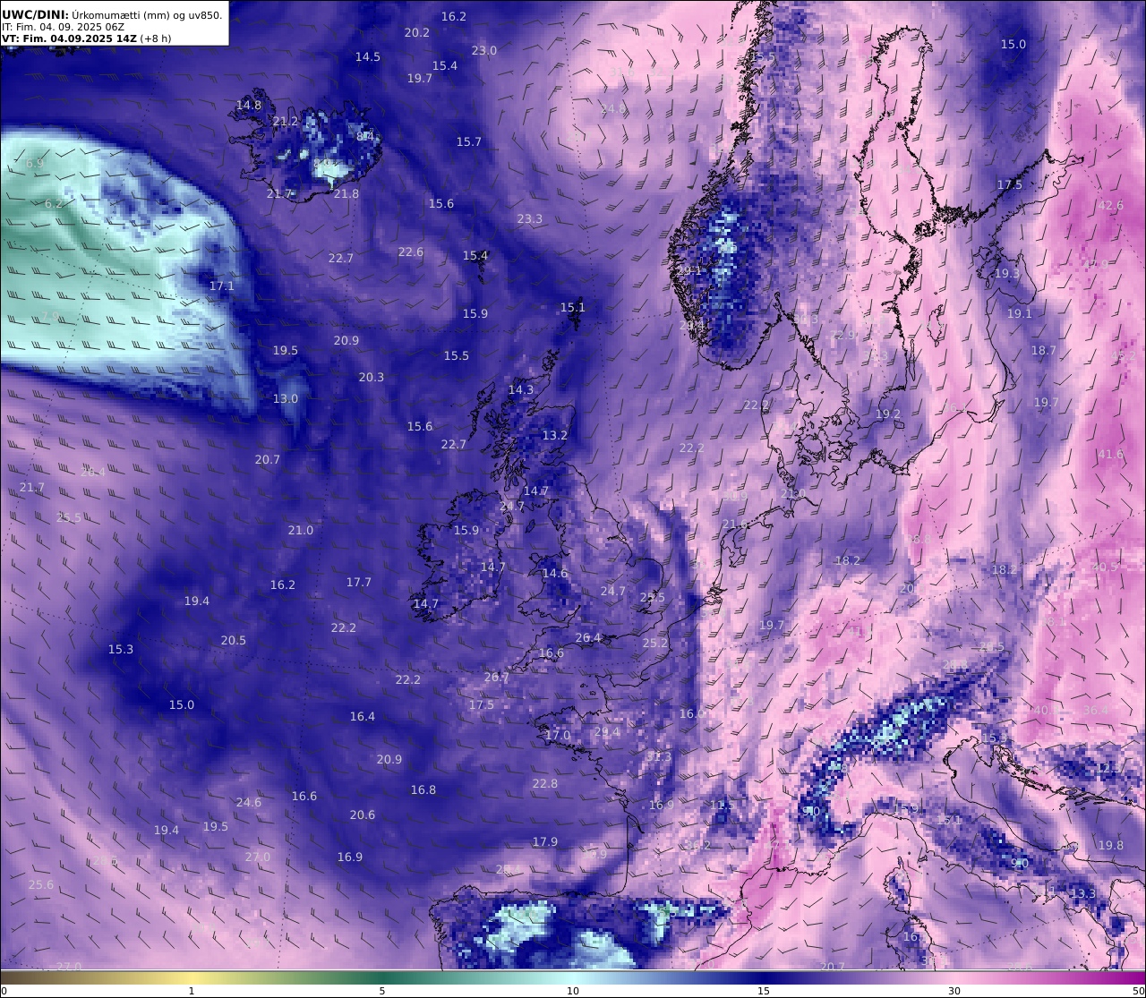The height and width of the screenshot is (998, 1146).
Task: Click the 10 tick on color scale
Action: (573, 991)
